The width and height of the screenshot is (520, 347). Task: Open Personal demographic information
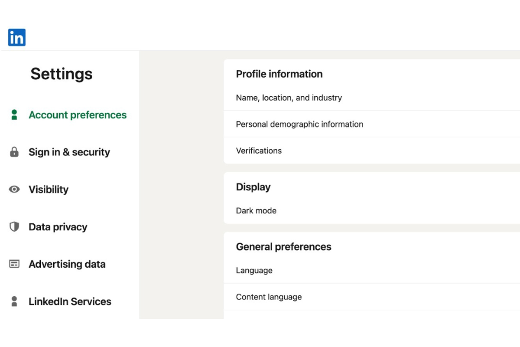coord(299,124)
